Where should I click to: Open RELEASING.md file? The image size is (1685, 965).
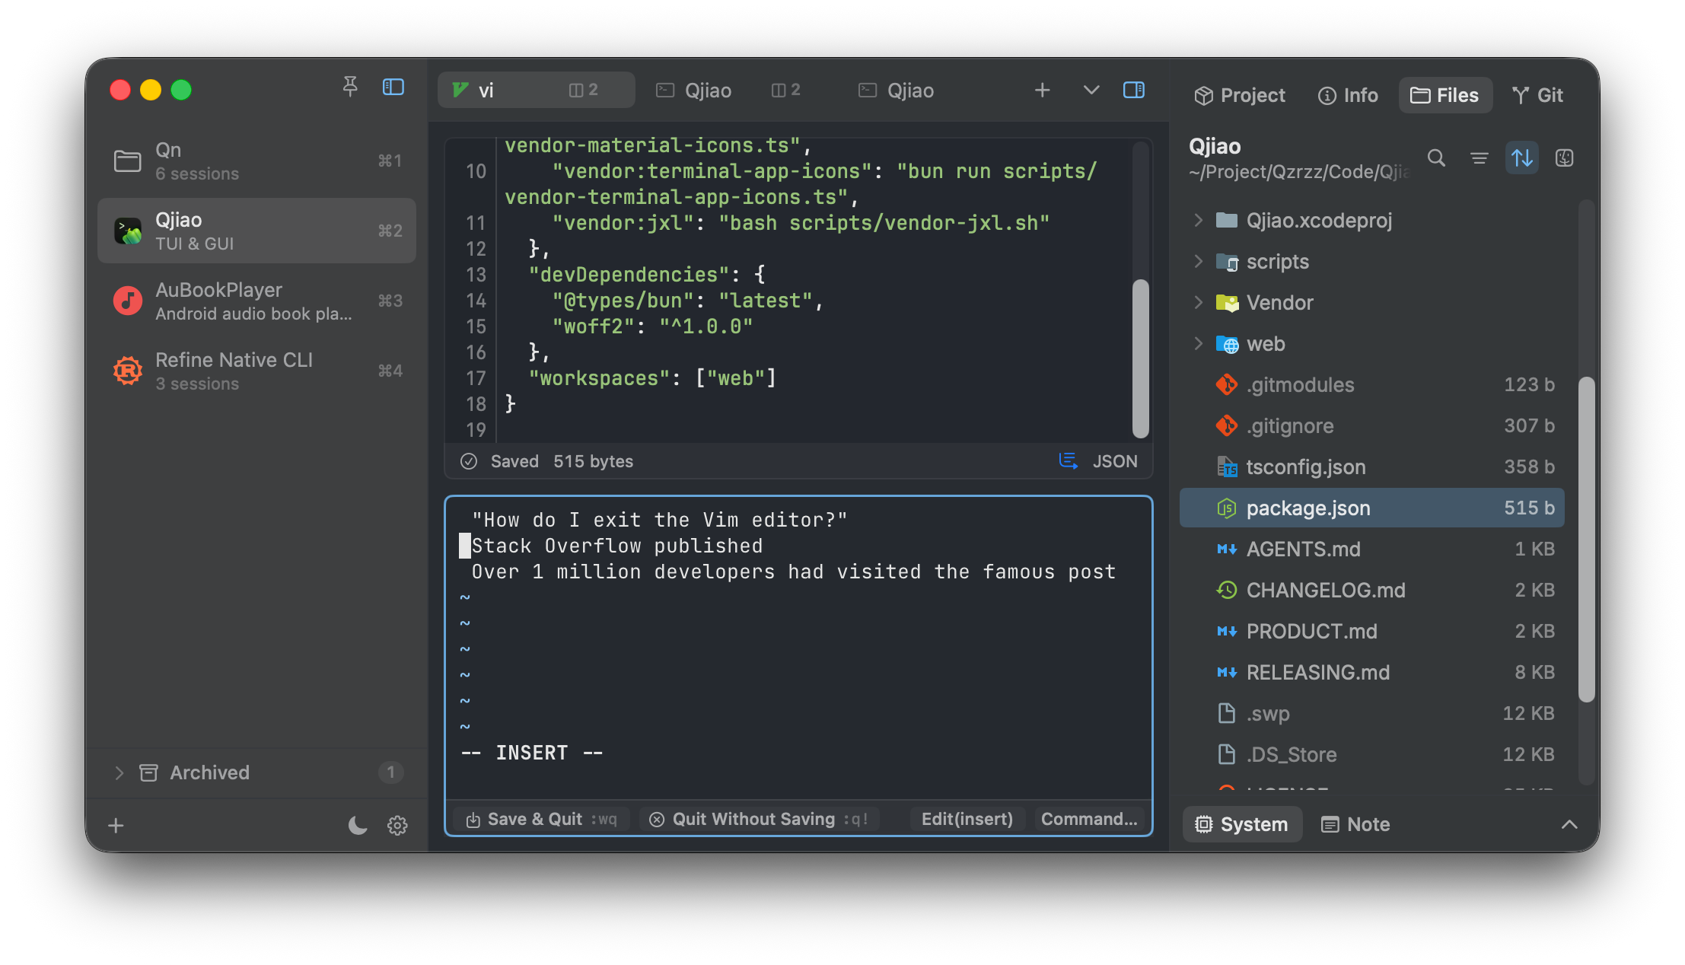pos(1371,672)
